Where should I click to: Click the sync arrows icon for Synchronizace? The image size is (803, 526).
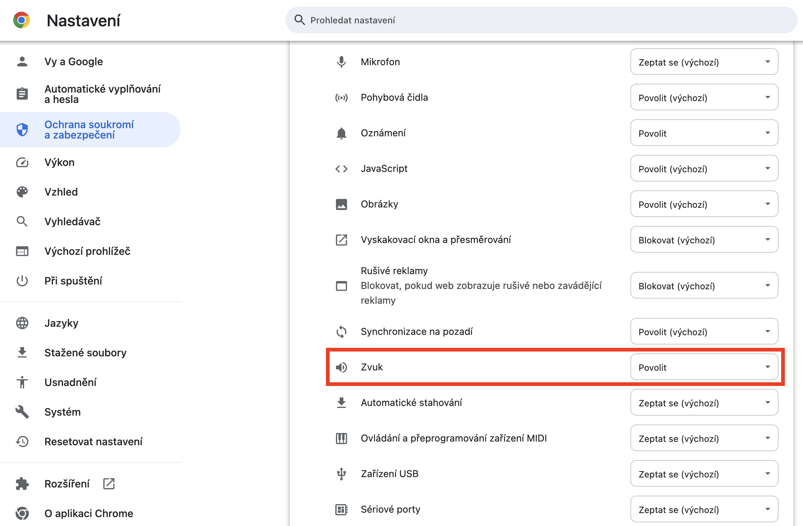341,332
